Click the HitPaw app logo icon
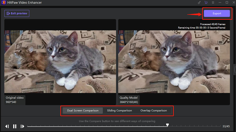Image resolution: width=236 pixels, height=132 pixels. (x=4, y=3)
